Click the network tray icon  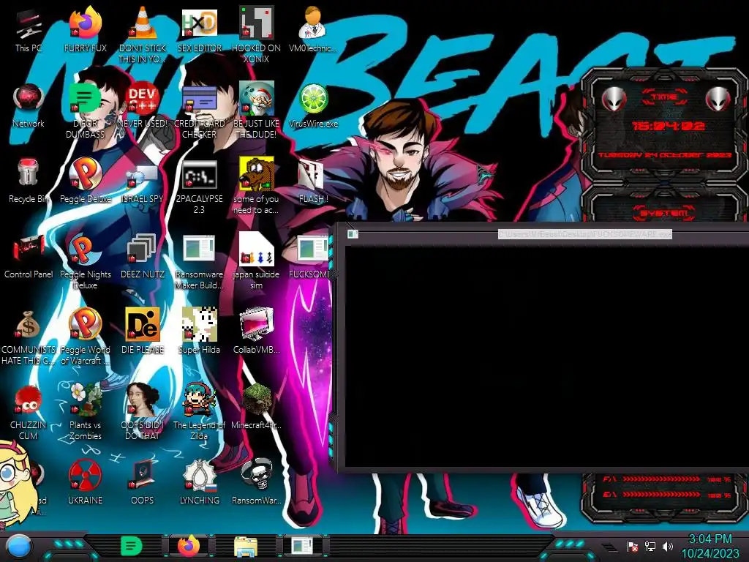[650, 546]
